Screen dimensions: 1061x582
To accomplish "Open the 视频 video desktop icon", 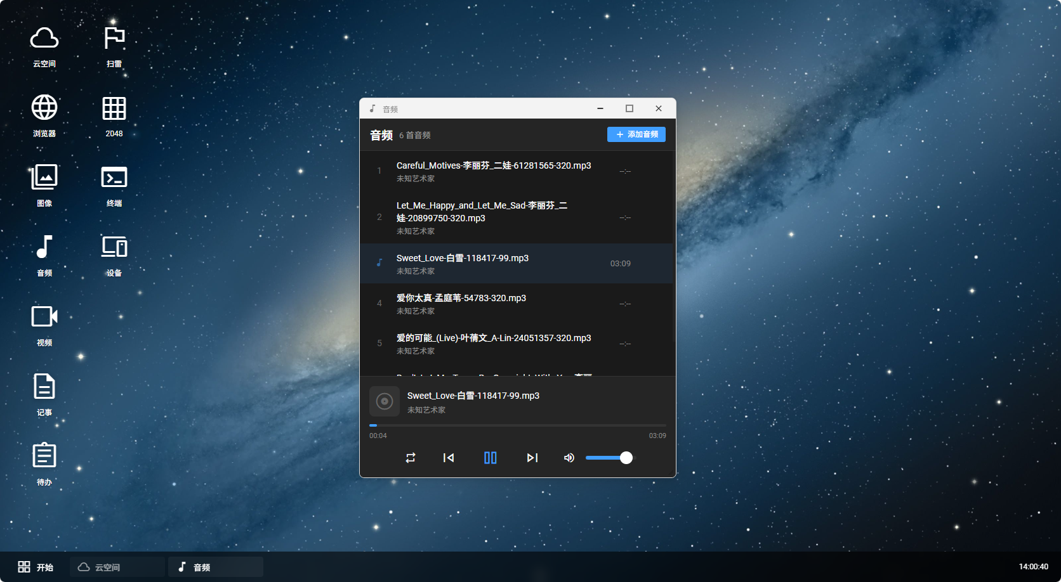I will click(x=44, y=326).
